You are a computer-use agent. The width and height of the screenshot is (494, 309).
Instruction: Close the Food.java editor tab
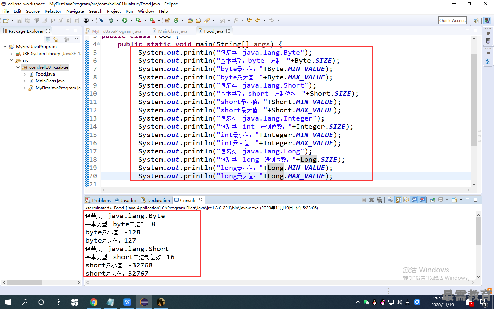[228, 31]
